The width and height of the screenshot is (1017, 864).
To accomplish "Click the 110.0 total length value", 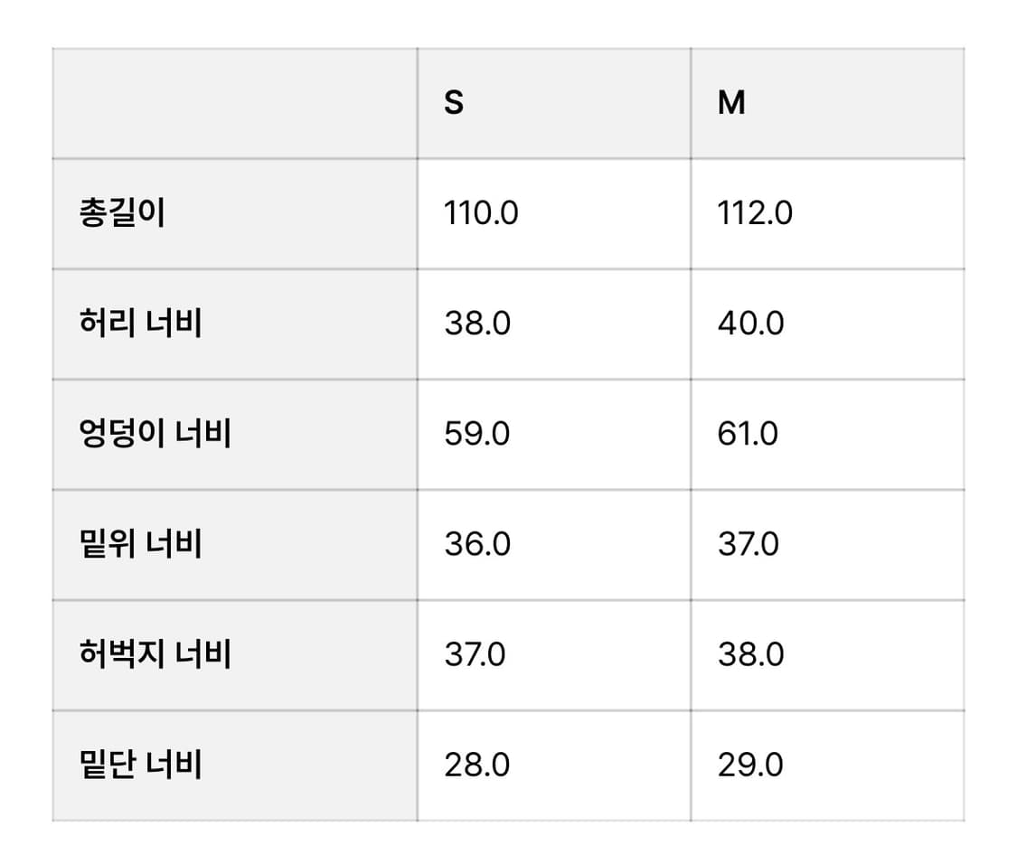I will (x=481, y=214).
